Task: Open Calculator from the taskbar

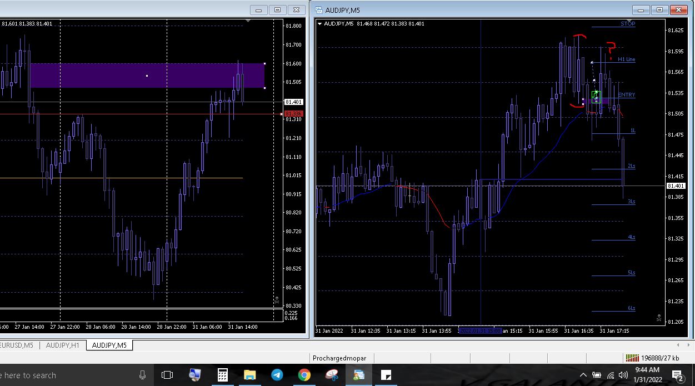Action: (x=222, y=375)
